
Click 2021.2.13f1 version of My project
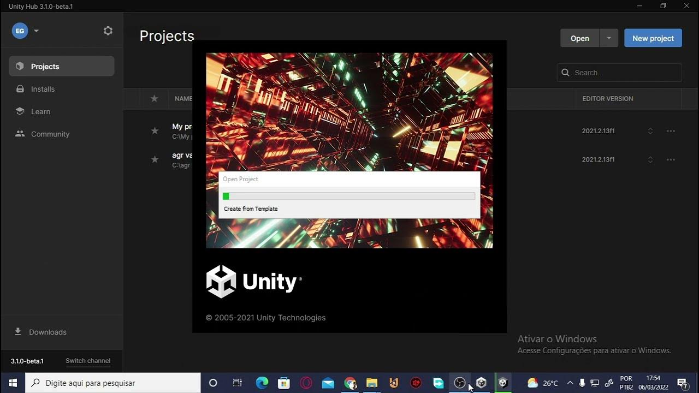pos(598,131)
